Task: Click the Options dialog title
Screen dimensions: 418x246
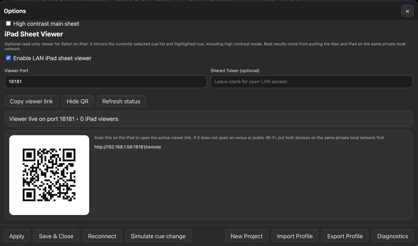Action: pos(15,11)
